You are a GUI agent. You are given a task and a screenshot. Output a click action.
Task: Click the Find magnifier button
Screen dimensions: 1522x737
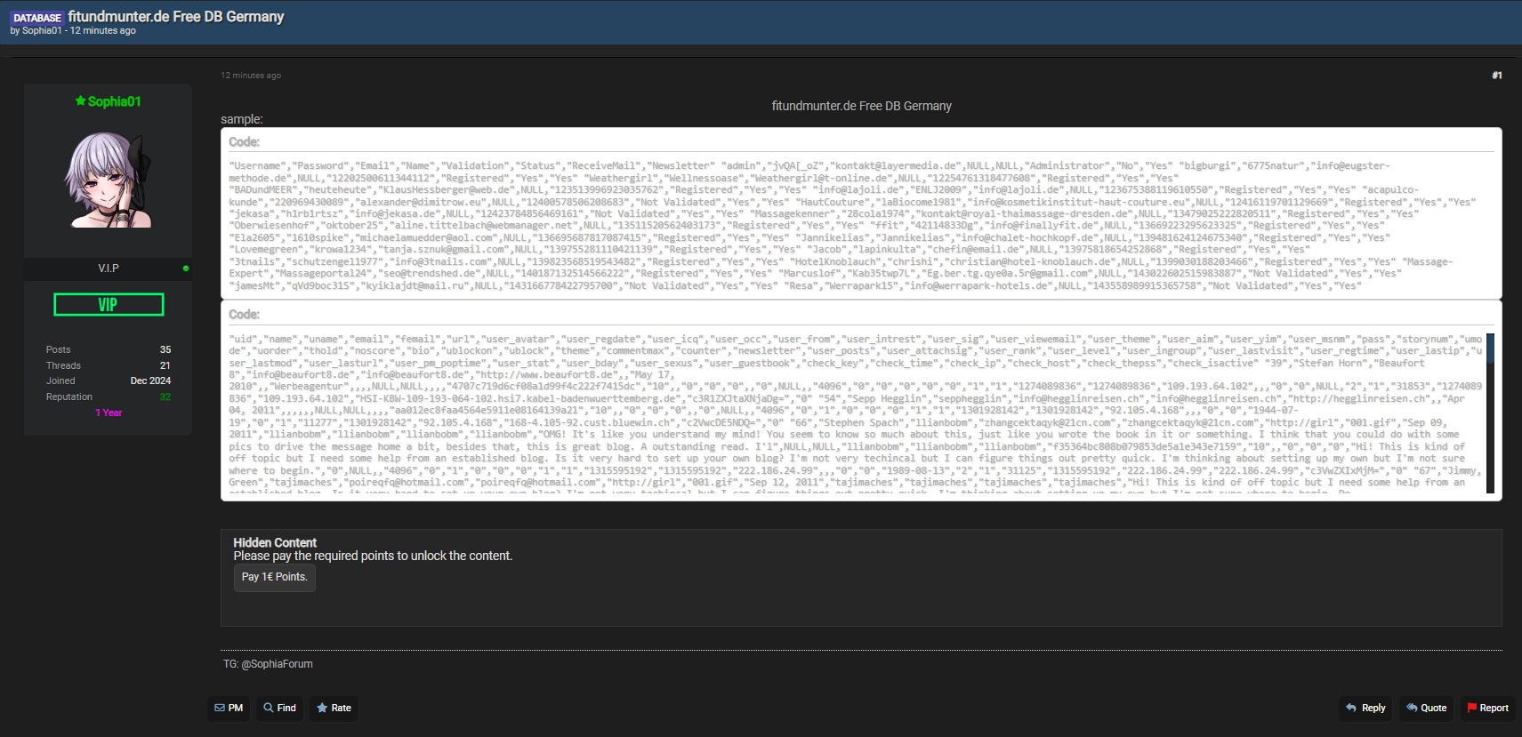pyautogui.click(x=279, y=708)
